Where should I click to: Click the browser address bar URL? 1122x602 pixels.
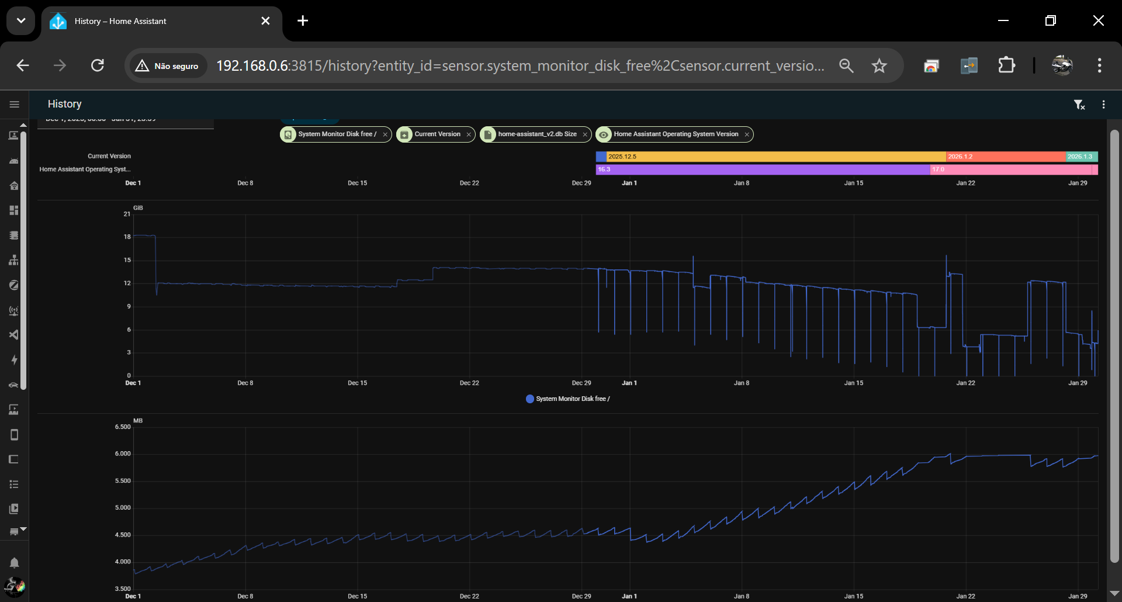(520, 65)
